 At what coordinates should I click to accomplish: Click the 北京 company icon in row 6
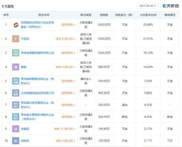[x=16, y=93]
